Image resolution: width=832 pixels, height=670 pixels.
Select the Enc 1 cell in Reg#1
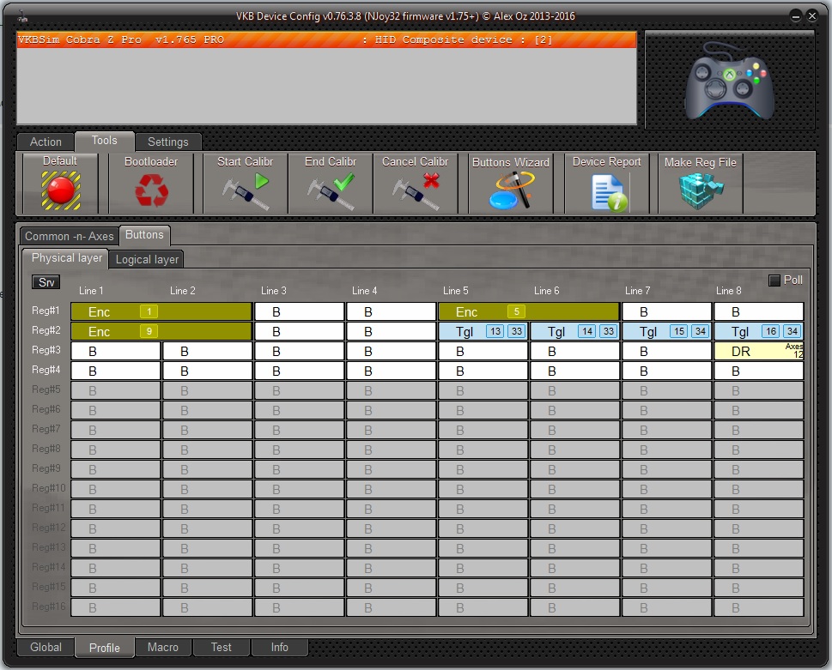161,311
